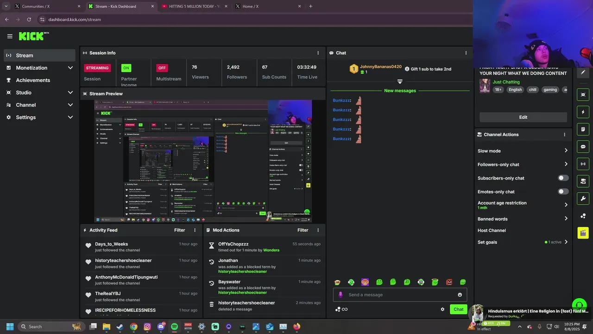The width and height of the screenshot is (593, 334).
Task: Click the yellow clapperboard clip icon
Action: (x=583, y=233)
